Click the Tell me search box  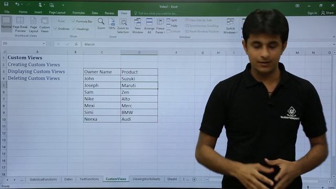click(157, 14)
